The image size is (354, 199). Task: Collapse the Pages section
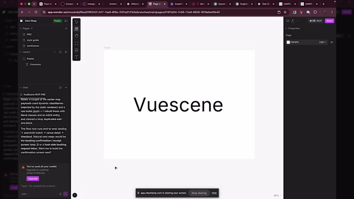[x=20, y=28]
